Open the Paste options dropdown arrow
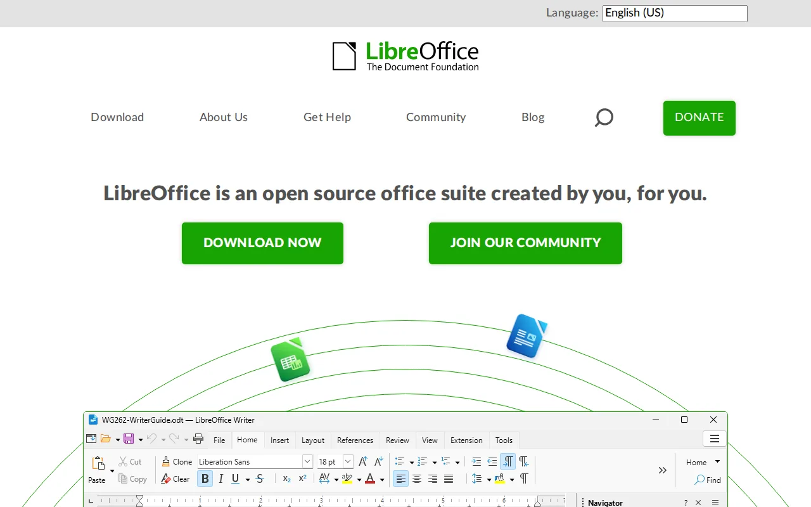Image resolution: width=811 pixels, height=507 pixels. tap(112, 471)
